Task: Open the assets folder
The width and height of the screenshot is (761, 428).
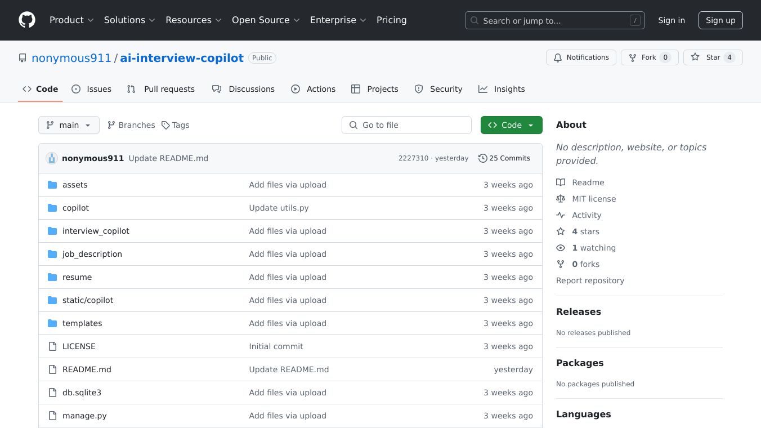Action: click(75, 185)
